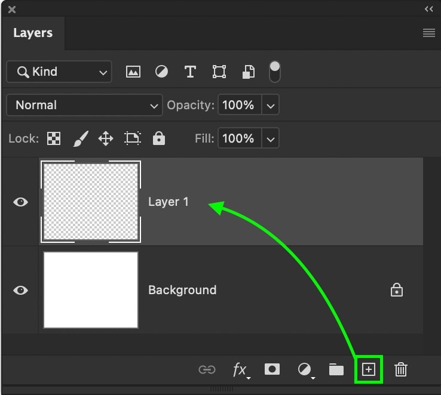This screenshot has width=441, height=395.
Task: Filter for shape layers
Action: [219, 72]
